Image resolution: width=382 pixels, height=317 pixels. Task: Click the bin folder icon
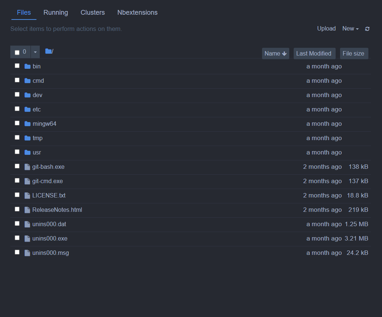(x=28, y=66)
